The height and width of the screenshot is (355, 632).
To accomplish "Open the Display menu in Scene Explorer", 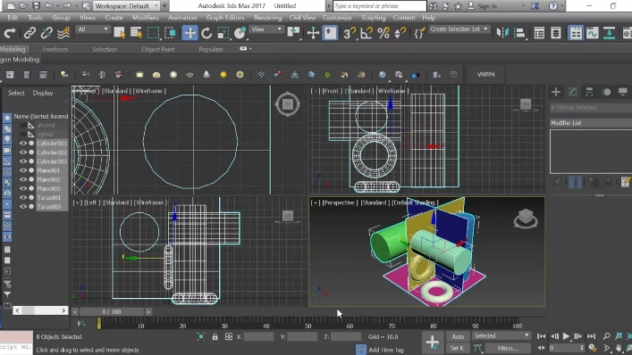I will pos(43,93).
